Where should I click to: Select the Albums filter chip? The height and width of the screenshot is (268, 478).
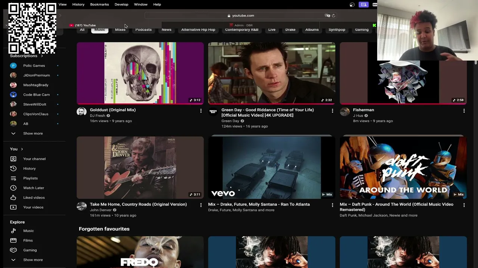pyautogui.click(x=312, y=30)
